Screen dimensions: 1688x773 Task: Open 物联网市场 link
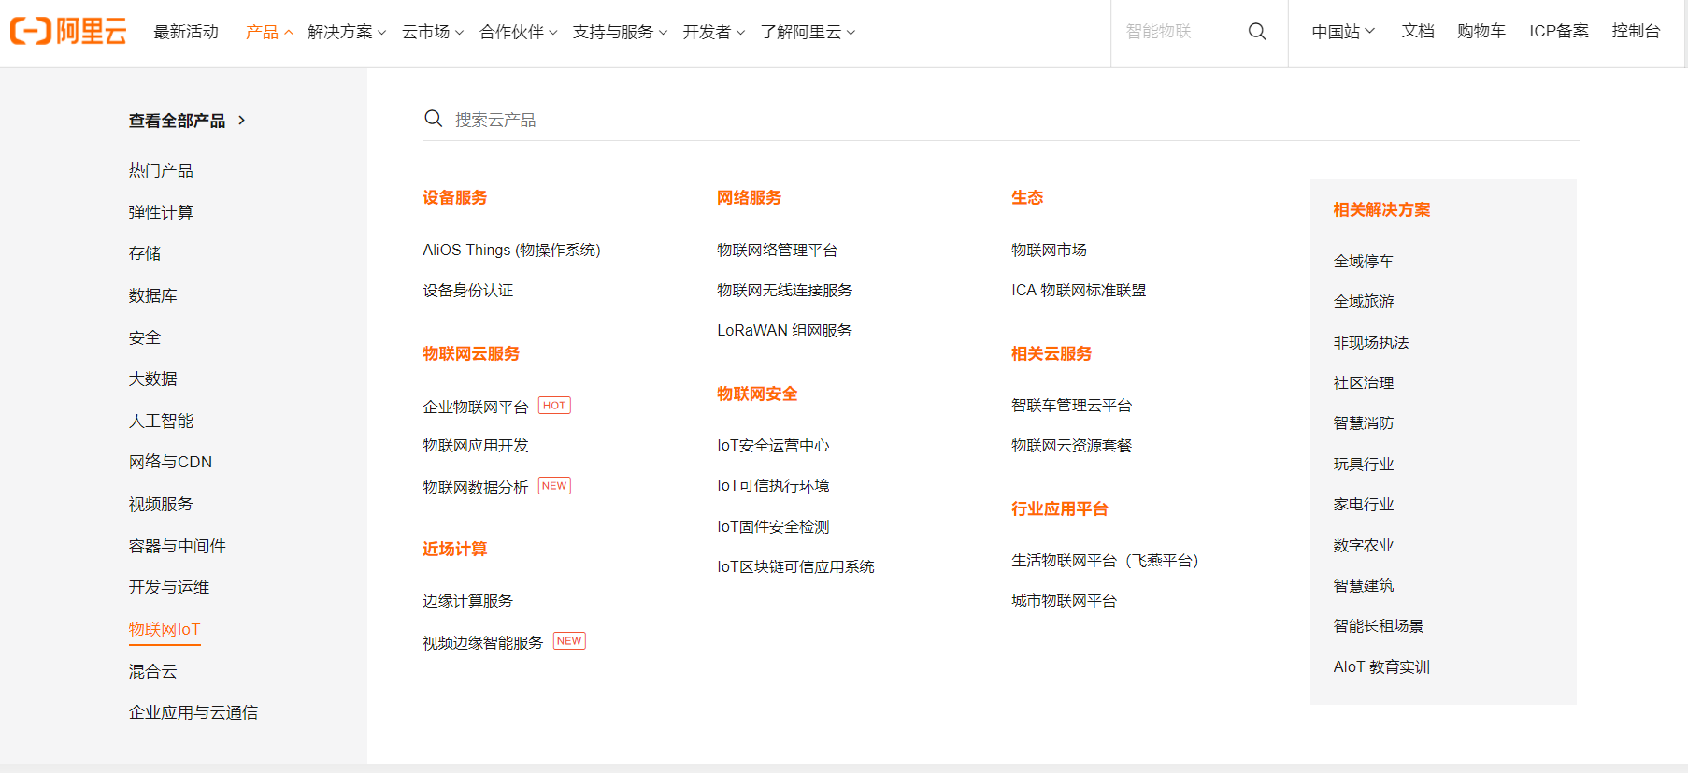click(1049, 250)
